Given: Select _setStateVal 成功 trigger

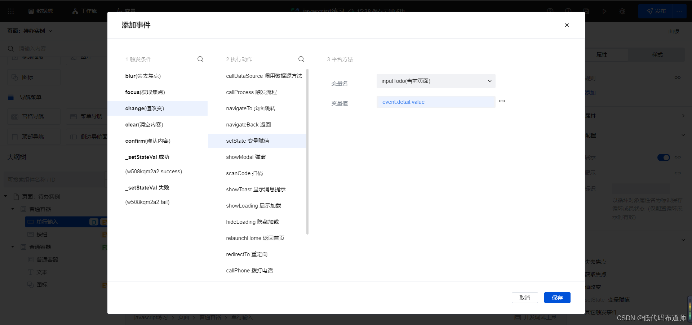Looking at the screenshot, I should click(x=158, y=164).
